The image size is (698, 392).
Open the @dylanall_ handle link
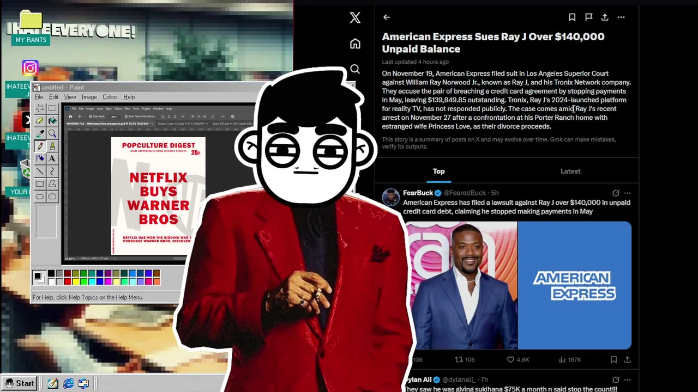[x=460, y=379]
